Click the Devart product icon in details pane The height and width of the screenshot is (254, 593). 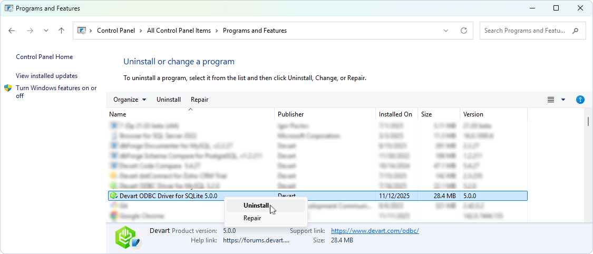pos(128,237)
